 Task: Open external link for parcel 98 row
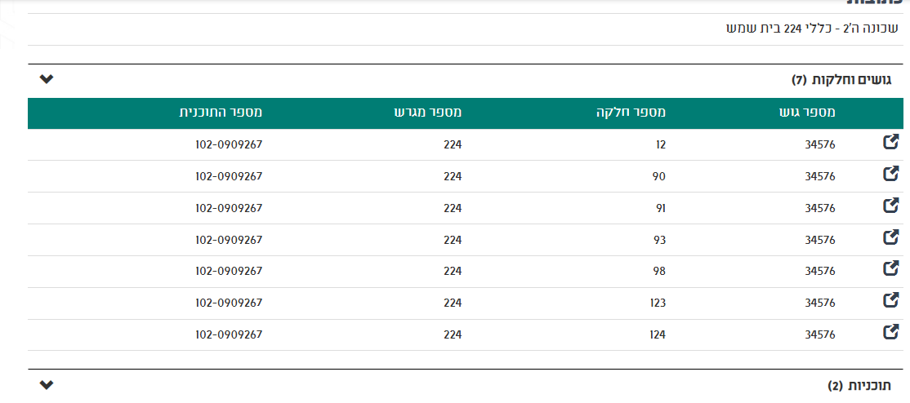click(891, 269)
